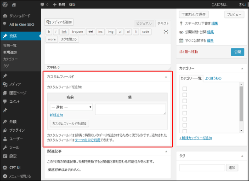Click the tag input field
The height and width of the screenshot is (181, 249).
click(x=202, y=168)
